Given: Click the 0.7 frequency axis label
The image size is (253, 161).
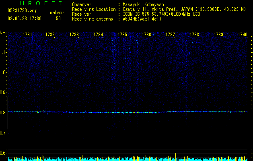Looking at the screenshot, I should [x=3, y=133].
